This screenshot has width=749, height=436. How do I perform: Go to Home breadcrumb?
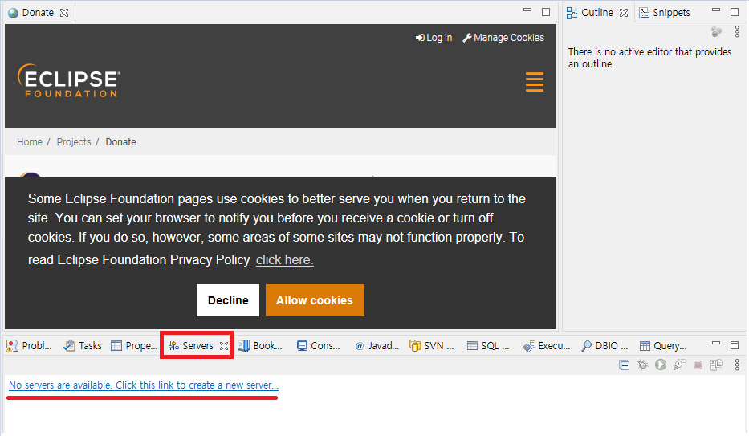click(x=30, y=142)
